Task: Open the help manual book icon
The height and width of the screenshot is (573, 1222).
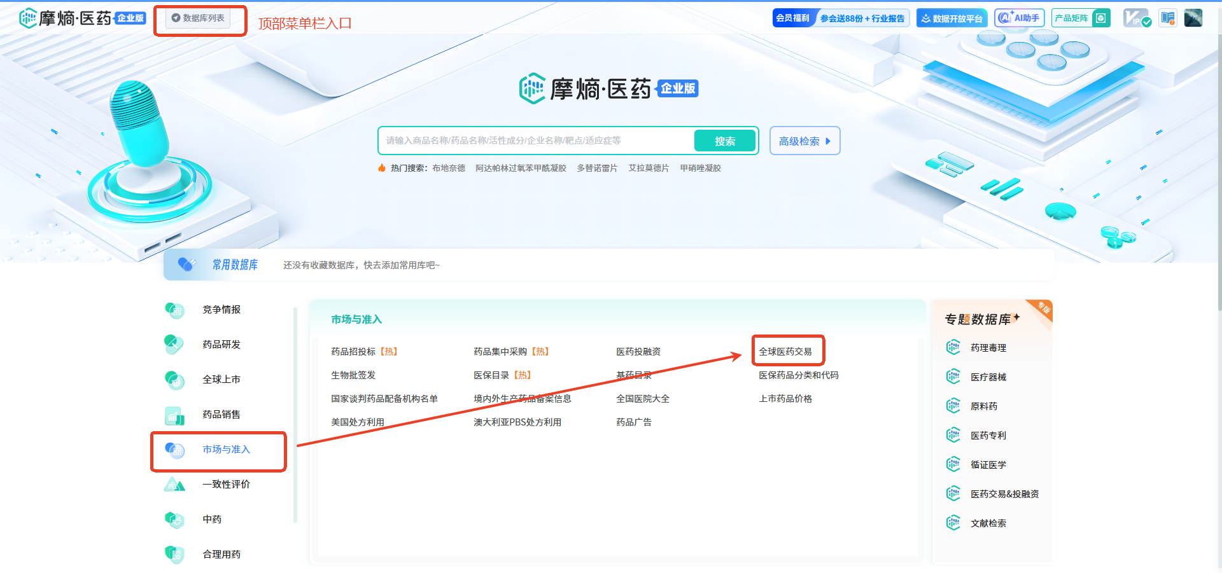Action: [1168, 18]
